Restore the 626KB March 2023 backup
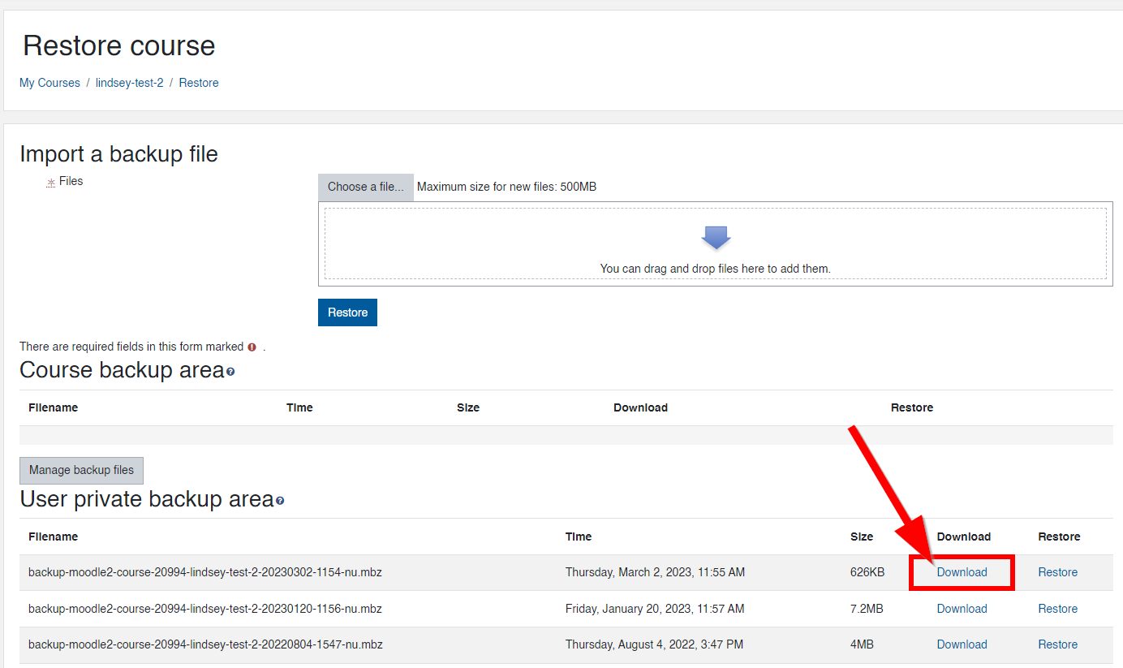Viewport: 1123px width, 668px height. (x=1057, y=572)
